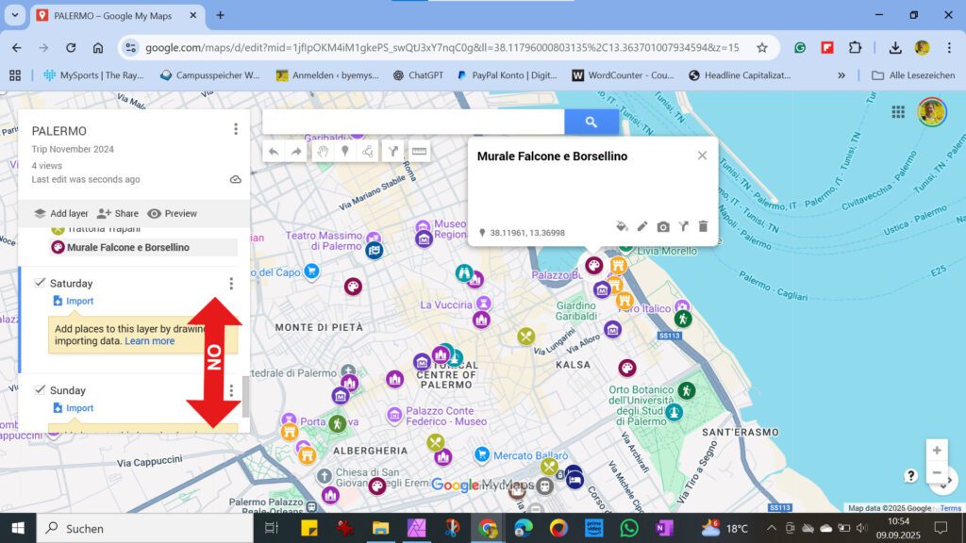Activate the Draw a line tool
The width and height of the screenshot is (966, 543).
tap(370, 151)
